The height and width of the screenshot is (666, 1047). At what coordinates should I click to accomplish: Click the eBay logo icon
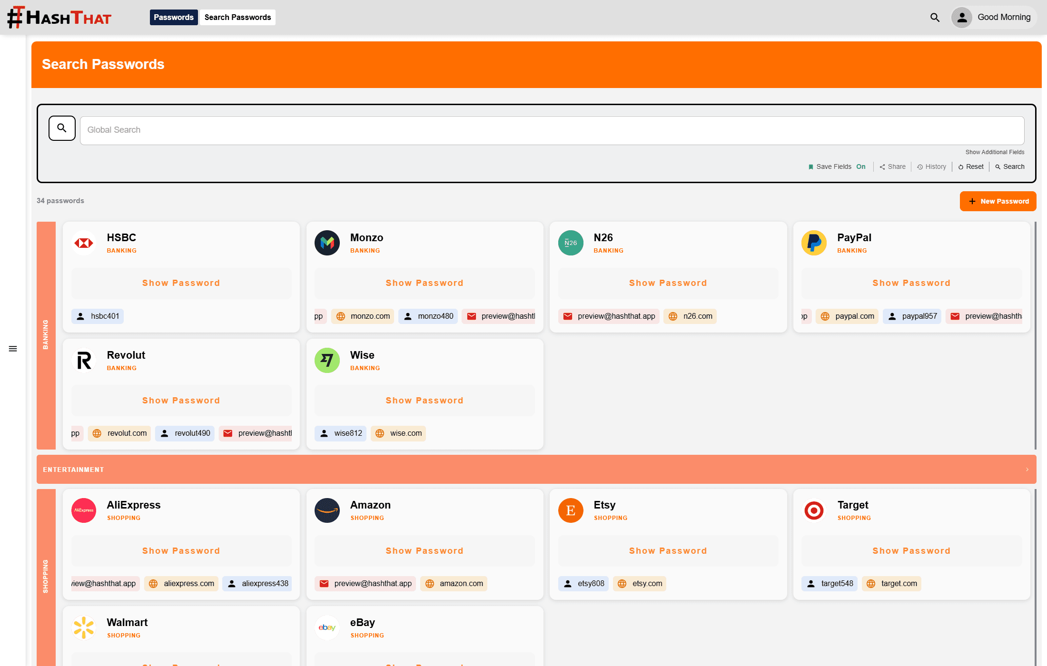click(x=327, y=627)
